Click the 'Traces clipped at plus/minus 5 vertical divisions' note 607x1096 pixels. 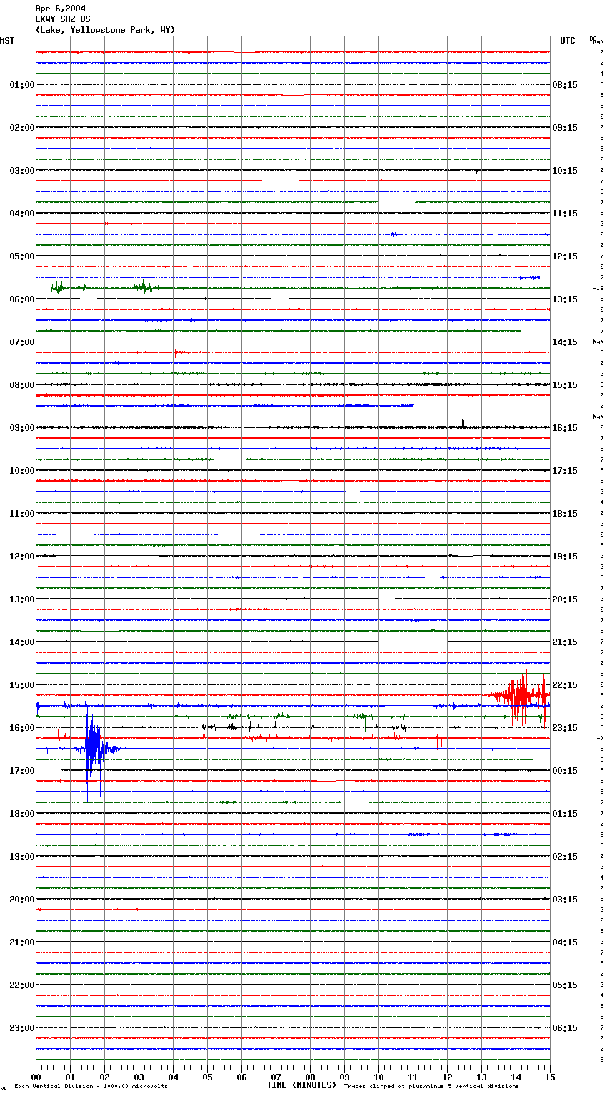[x=431, y=1086]
